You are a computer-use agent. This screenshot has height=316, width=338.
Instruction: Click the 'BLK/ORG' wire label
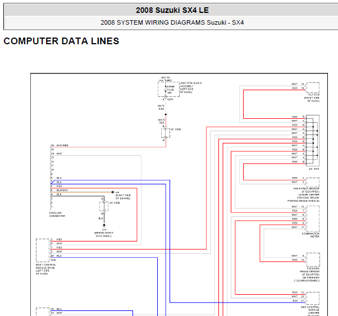coord(62,190)
